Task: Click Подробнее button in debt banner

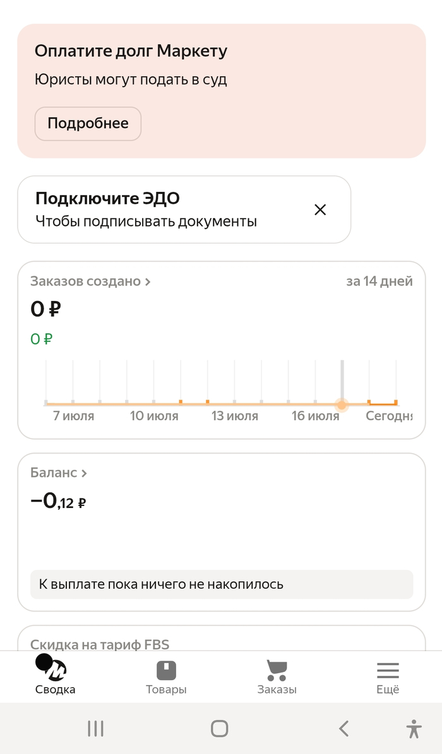Action: tap(88, 124)
